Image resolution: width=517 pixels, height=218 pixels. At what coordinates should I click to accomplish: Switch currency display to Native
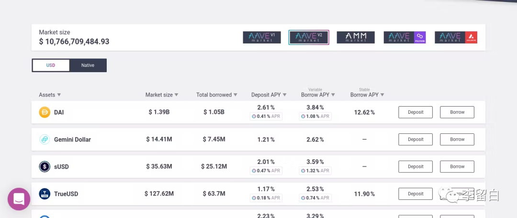[88, 65]
